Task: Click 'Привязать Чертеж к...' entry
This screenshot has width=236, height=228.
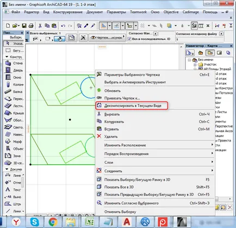Action: (x=155, y=98)
